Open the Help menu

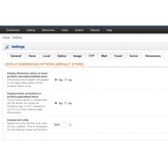pyautogui.click(x=109, y=30)
